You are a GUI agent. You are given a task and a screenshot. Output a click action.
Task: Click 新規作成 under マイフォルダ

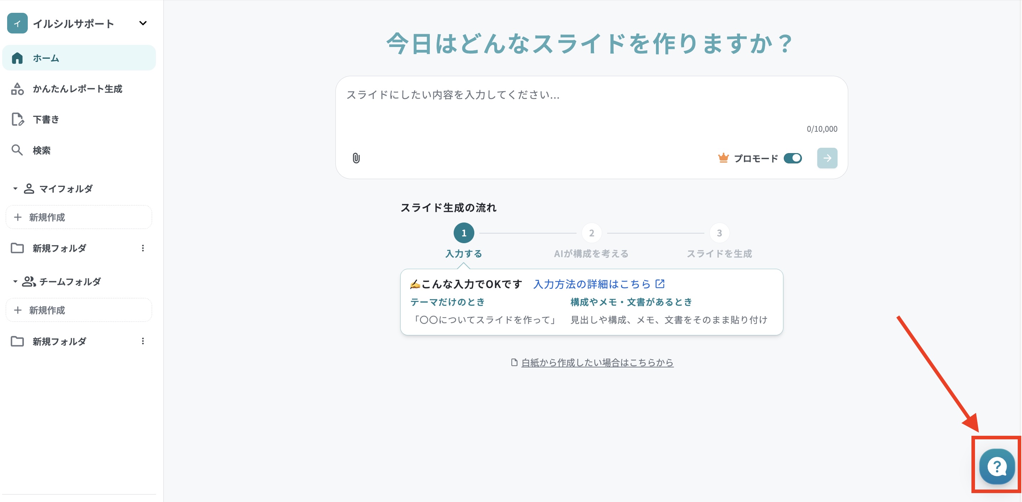coord(79,217)
